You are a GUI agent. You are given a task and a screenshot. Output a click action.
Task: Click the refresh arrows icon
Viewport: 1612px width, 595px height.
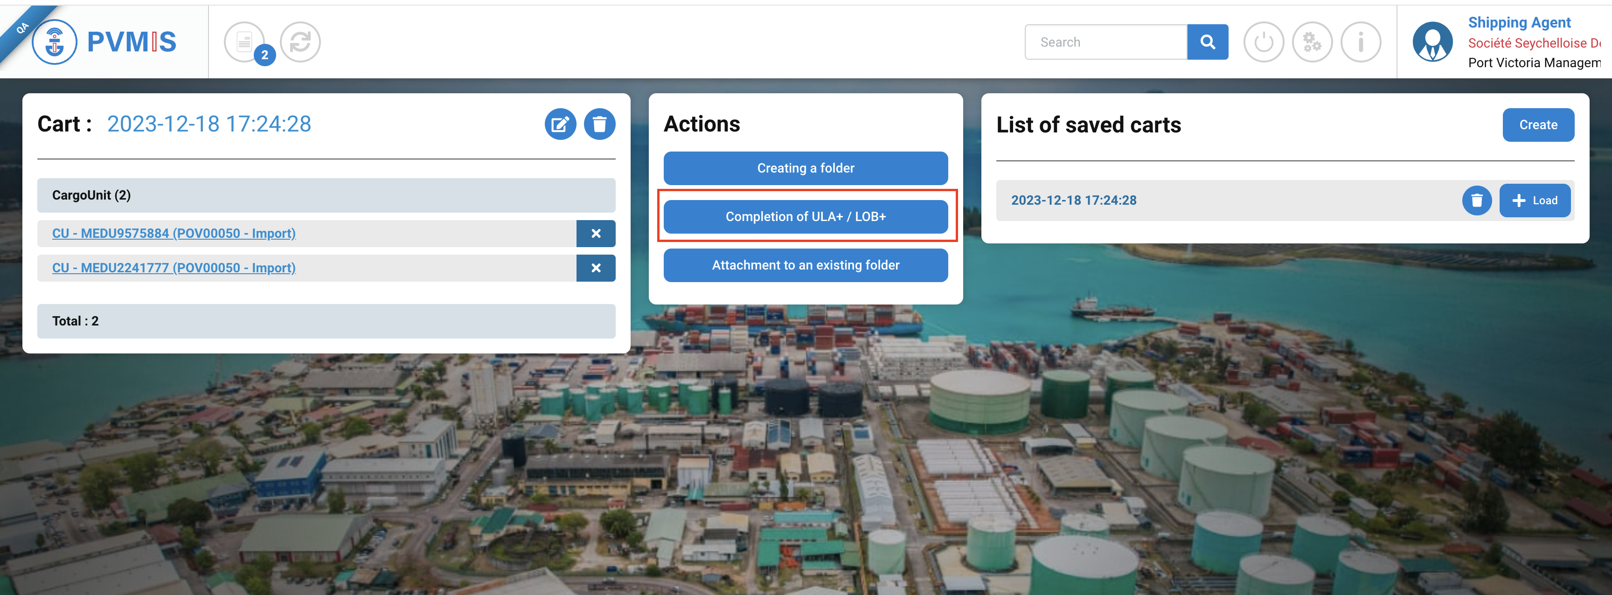point(300,42)
